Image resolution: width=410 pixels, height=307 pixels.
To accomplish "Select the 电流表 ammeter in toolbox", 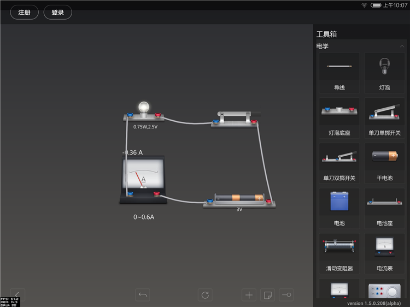I will point(384,253).
